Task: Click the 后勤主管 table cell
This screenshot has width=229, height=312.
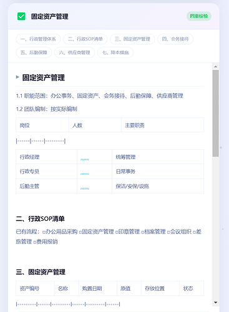Action: click(46, 186)
